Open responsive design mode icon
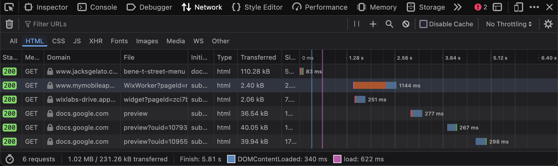 tap(518, 7)
